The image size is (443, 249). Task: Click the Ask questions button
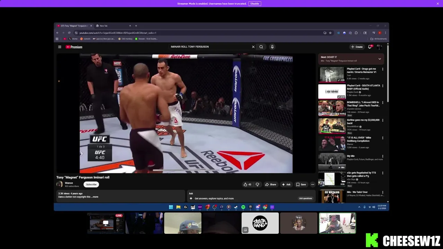[x=306, y=199]
